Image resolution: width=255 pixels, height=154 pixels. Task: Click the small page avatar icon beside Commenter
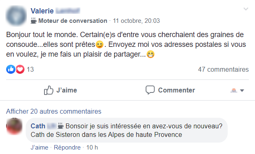click(x=234, y=90)
